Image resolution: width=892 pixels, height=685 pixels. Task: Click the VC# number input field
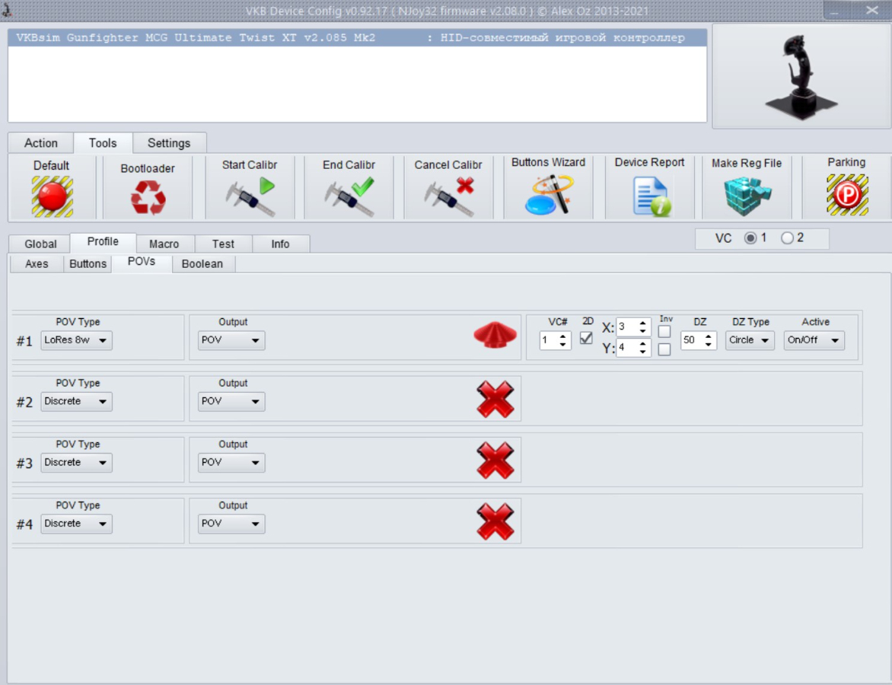(x=550, y=340)
